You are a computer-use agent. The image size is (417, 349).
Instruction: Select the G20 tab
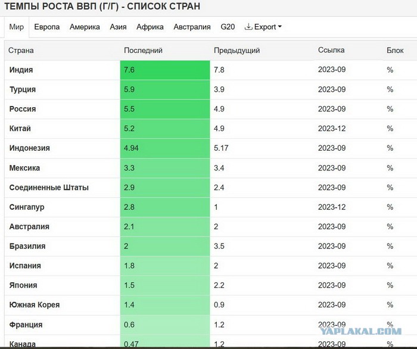coord(228,27)
